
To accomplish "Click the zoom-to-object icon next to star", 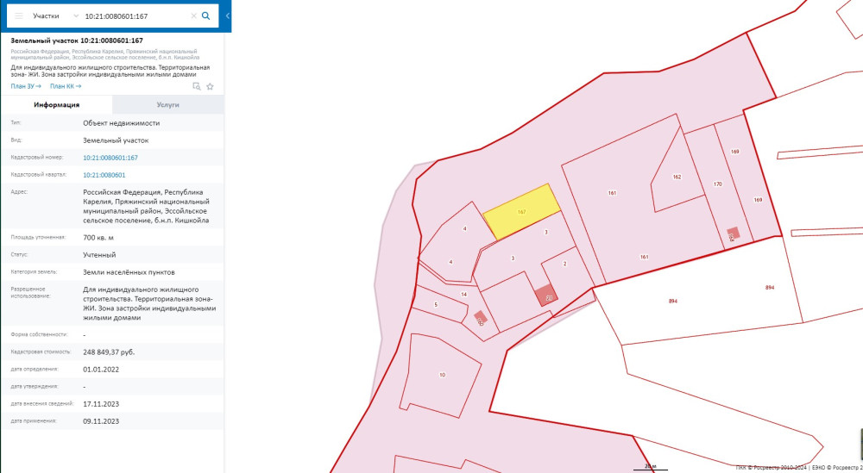I will click(197, 86).
